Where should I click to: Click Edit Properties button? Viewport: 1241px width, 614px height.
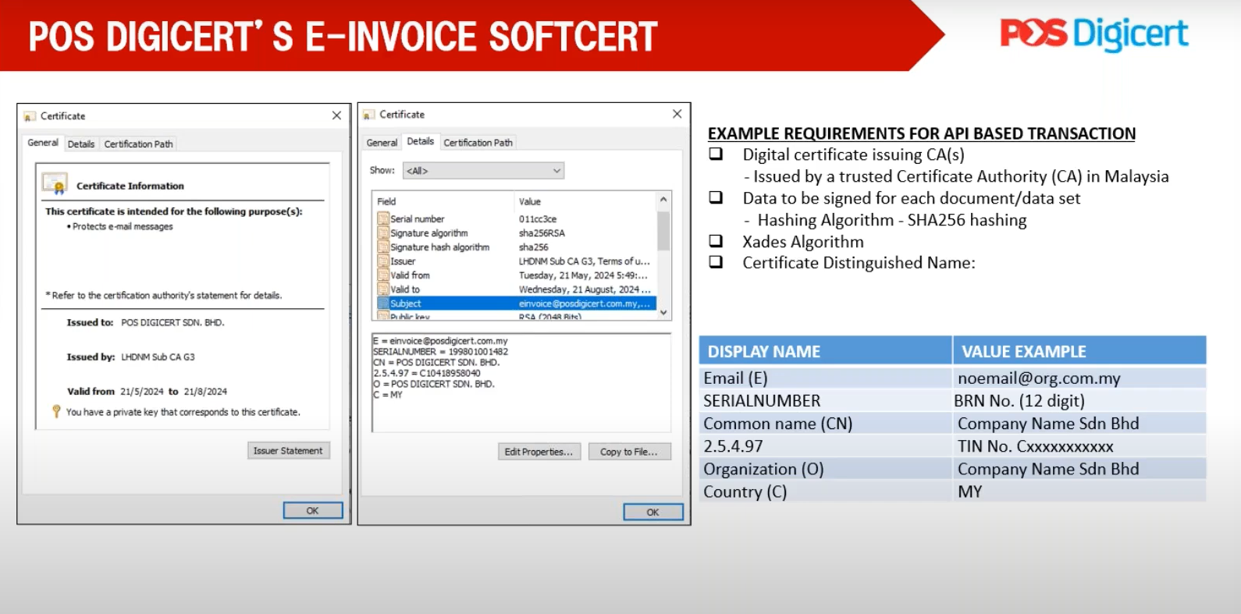(x=539, y=452)
